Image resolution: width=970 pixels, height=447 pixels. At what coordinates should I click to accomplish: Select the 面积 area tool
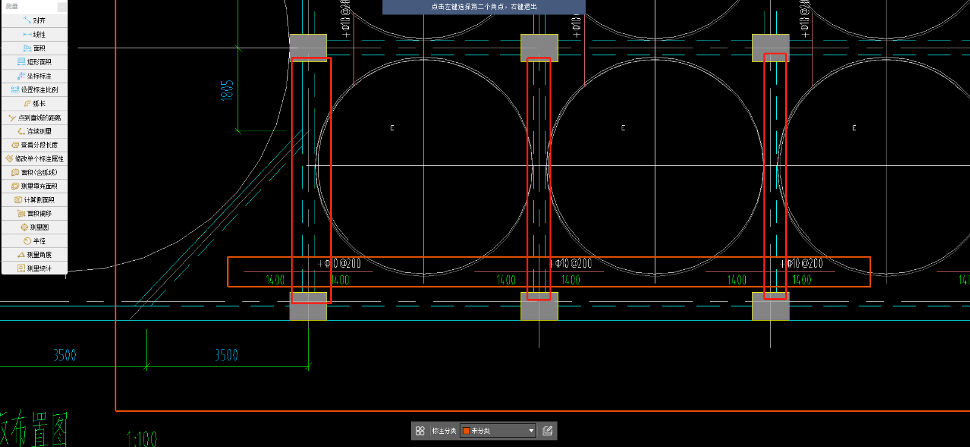tap(35, 48)
